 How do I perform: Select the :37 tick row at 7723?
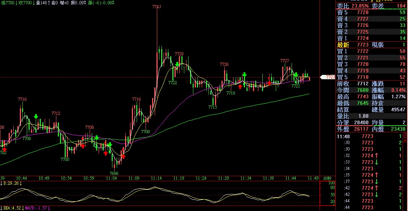[x=369, y=182]
